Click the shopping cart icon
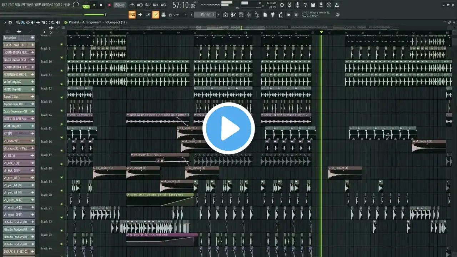The height and width of the screenshot is (257, 457). [x=296, y=15]
